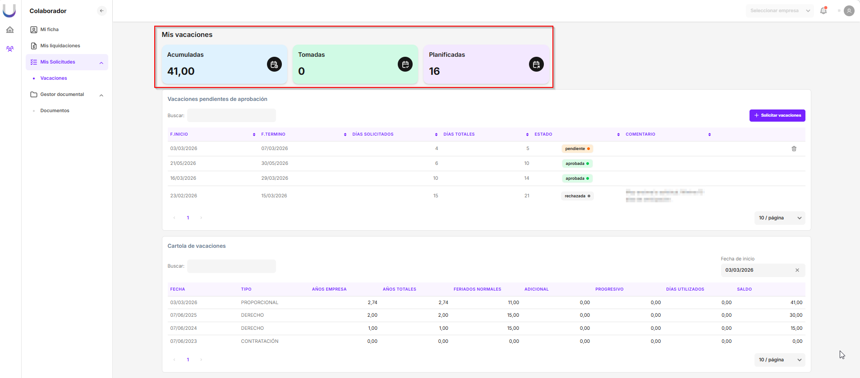Click the Acumuladas calendar icon

(x=274, y=64)
